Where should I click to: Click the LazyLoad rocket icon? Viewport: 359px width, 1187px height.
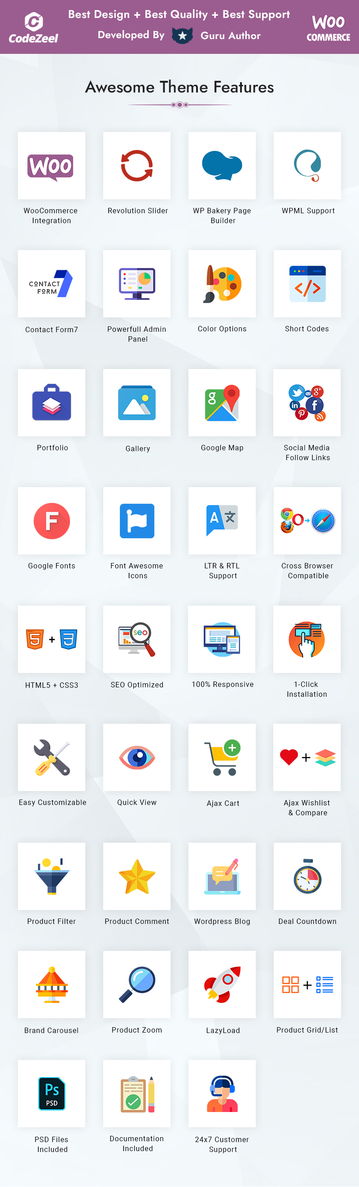pos(223,985)
